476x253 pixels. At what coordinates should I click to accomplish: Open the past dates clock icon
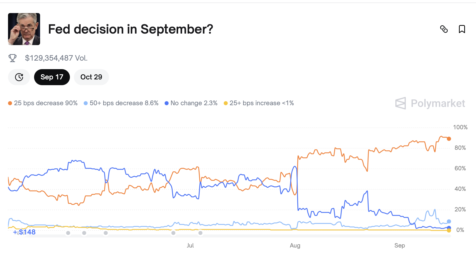(x=19, y=77)
